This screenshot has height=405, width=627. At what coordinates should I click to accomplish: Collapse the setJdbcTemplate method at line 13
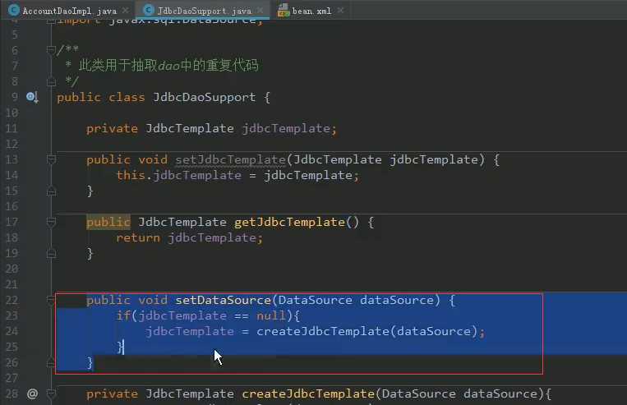tap(51, 159)
